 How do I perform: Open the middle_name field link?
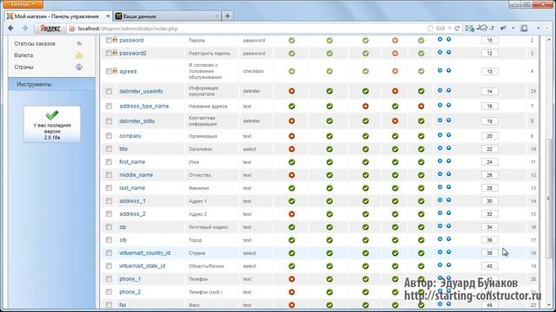coord(136,175)
